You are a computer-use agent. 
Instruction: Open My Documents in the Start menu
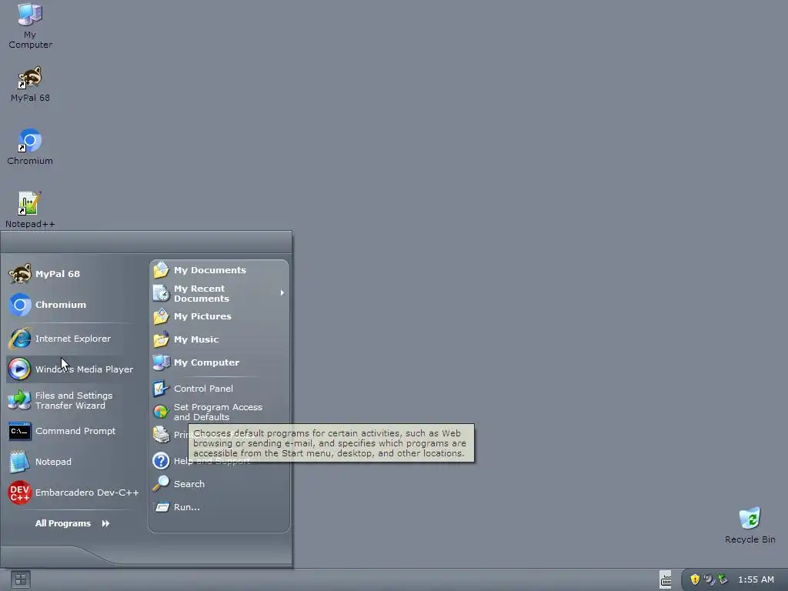click(x=219, y=270)
